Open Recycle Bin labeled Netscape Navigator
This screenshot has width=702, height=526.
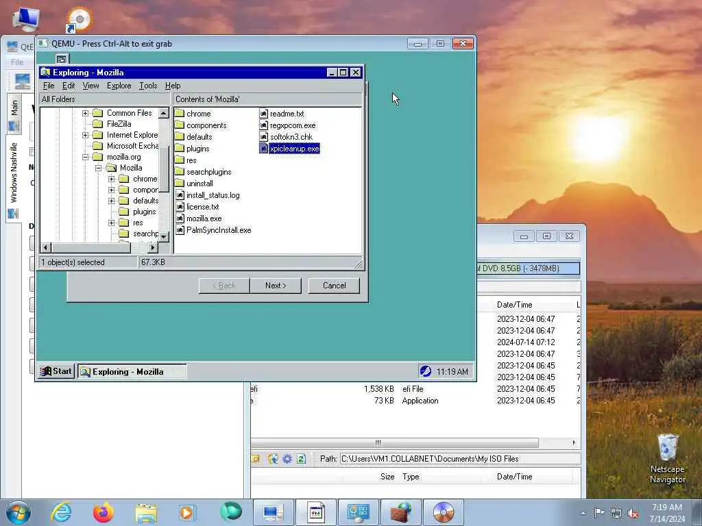[x=668, y=459]
